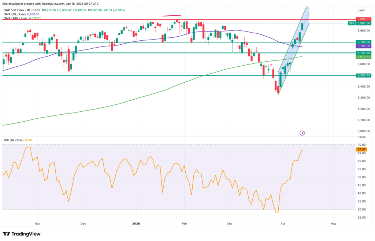375x241 pixels.
Task: Click the purple 6,760.88 SMA price tag
Action: point(364,47)
